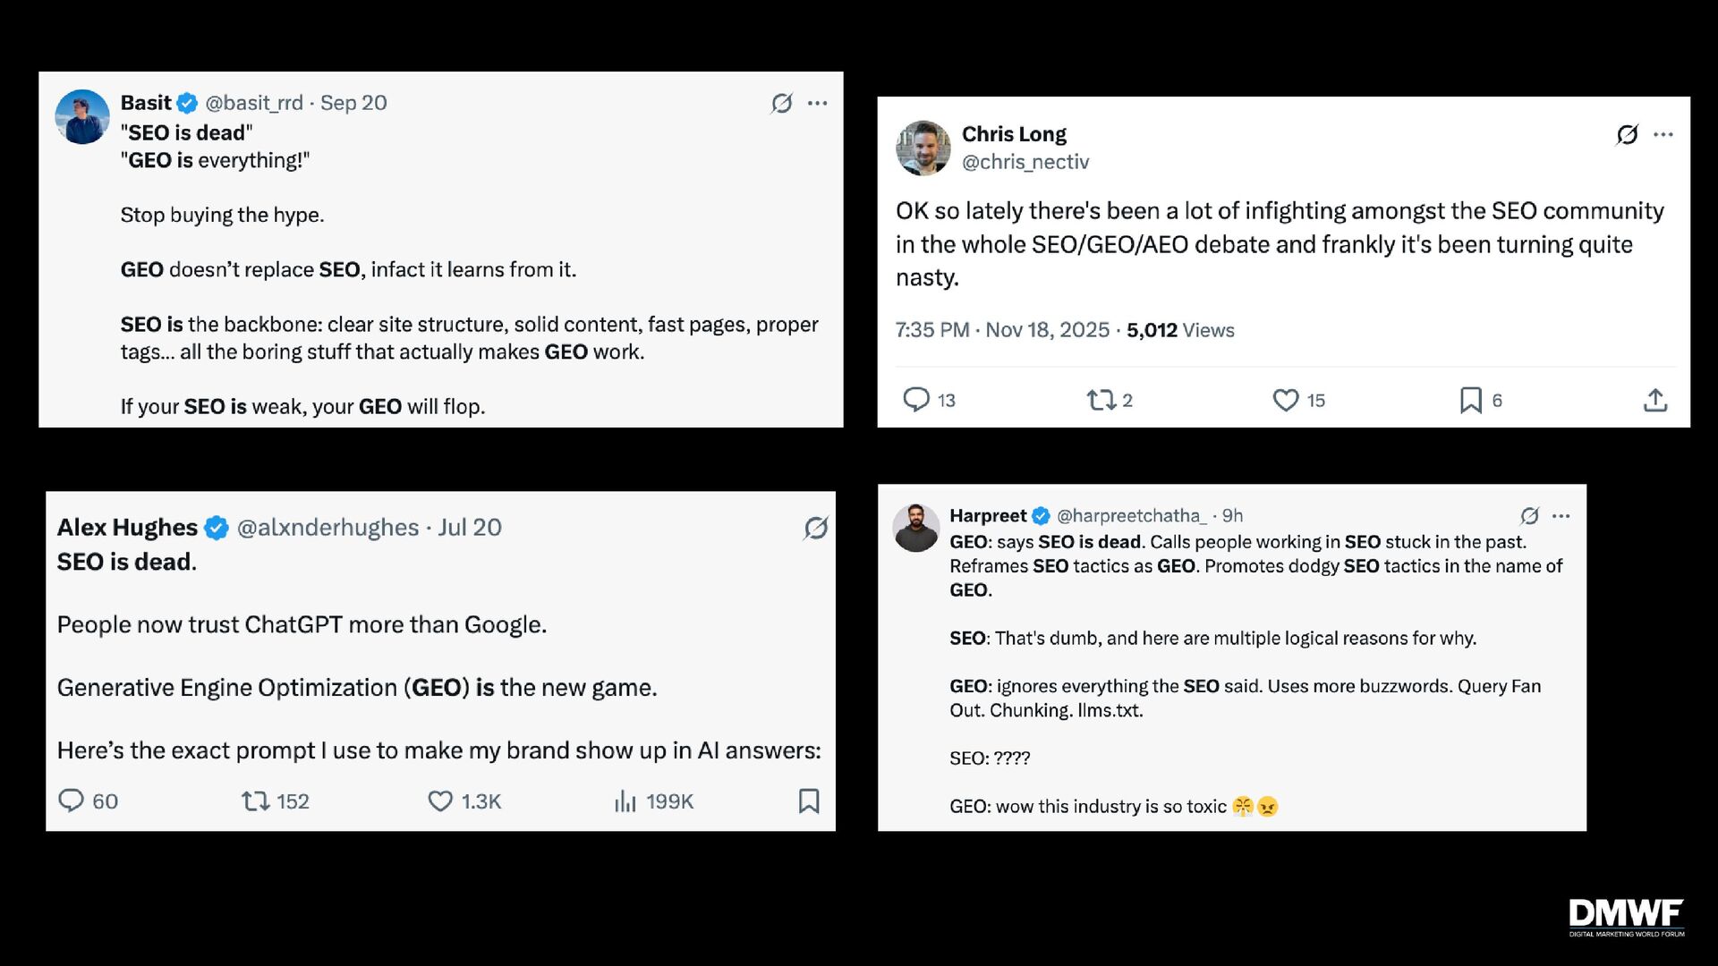Image resolution: width=1718 pixels, height=966 pixels.
Task: Click Basit's profile avatar
Action: [82, 117]
